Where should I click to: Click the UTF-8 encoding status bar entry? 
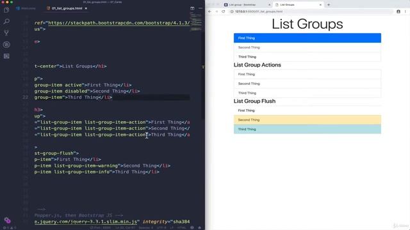click(x=161, y=227)
